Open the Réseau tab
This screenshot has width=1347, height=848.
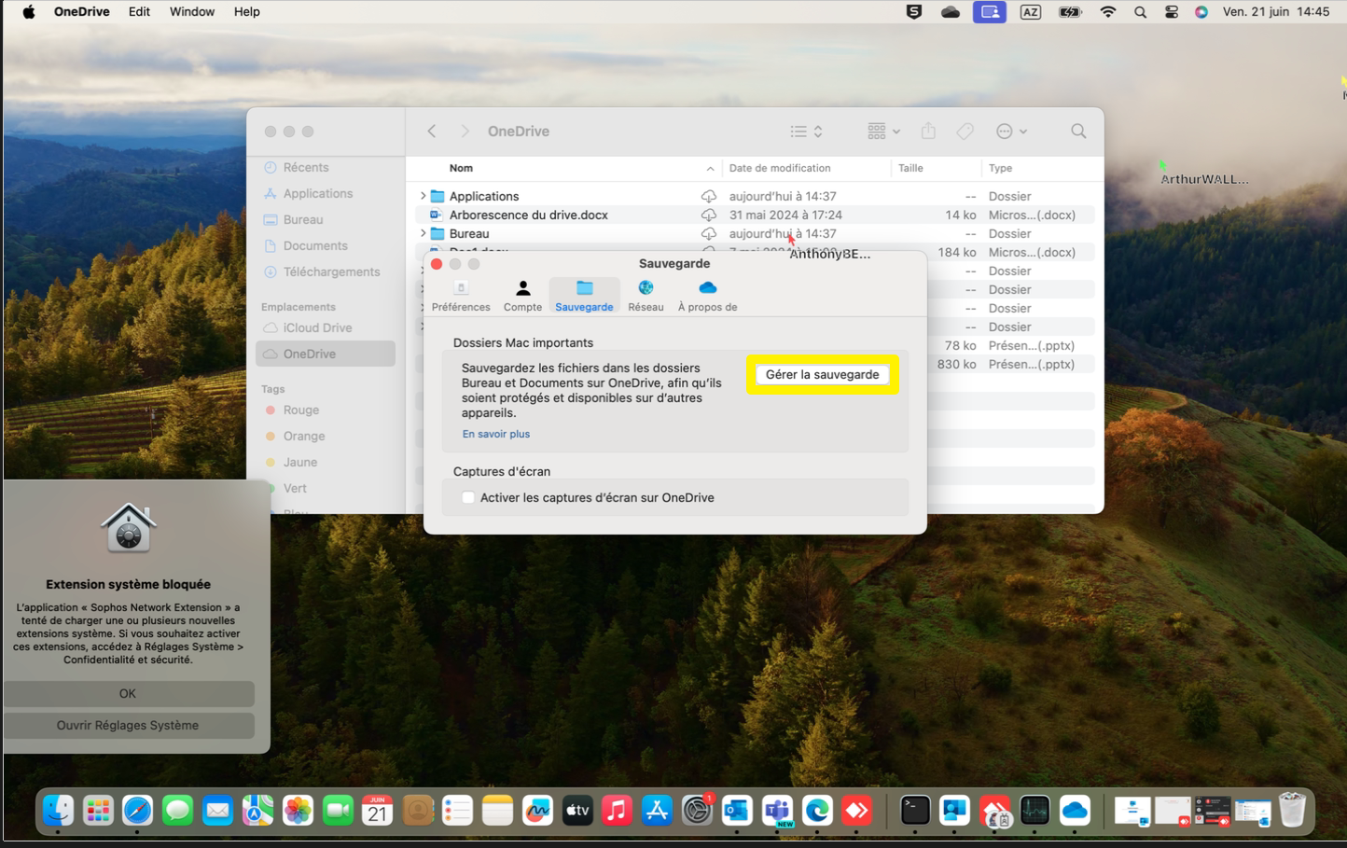[646, 295]
